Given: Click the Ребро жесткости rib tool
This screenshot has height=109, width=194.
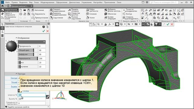Looking at the screenshot, I should (92, 10).
